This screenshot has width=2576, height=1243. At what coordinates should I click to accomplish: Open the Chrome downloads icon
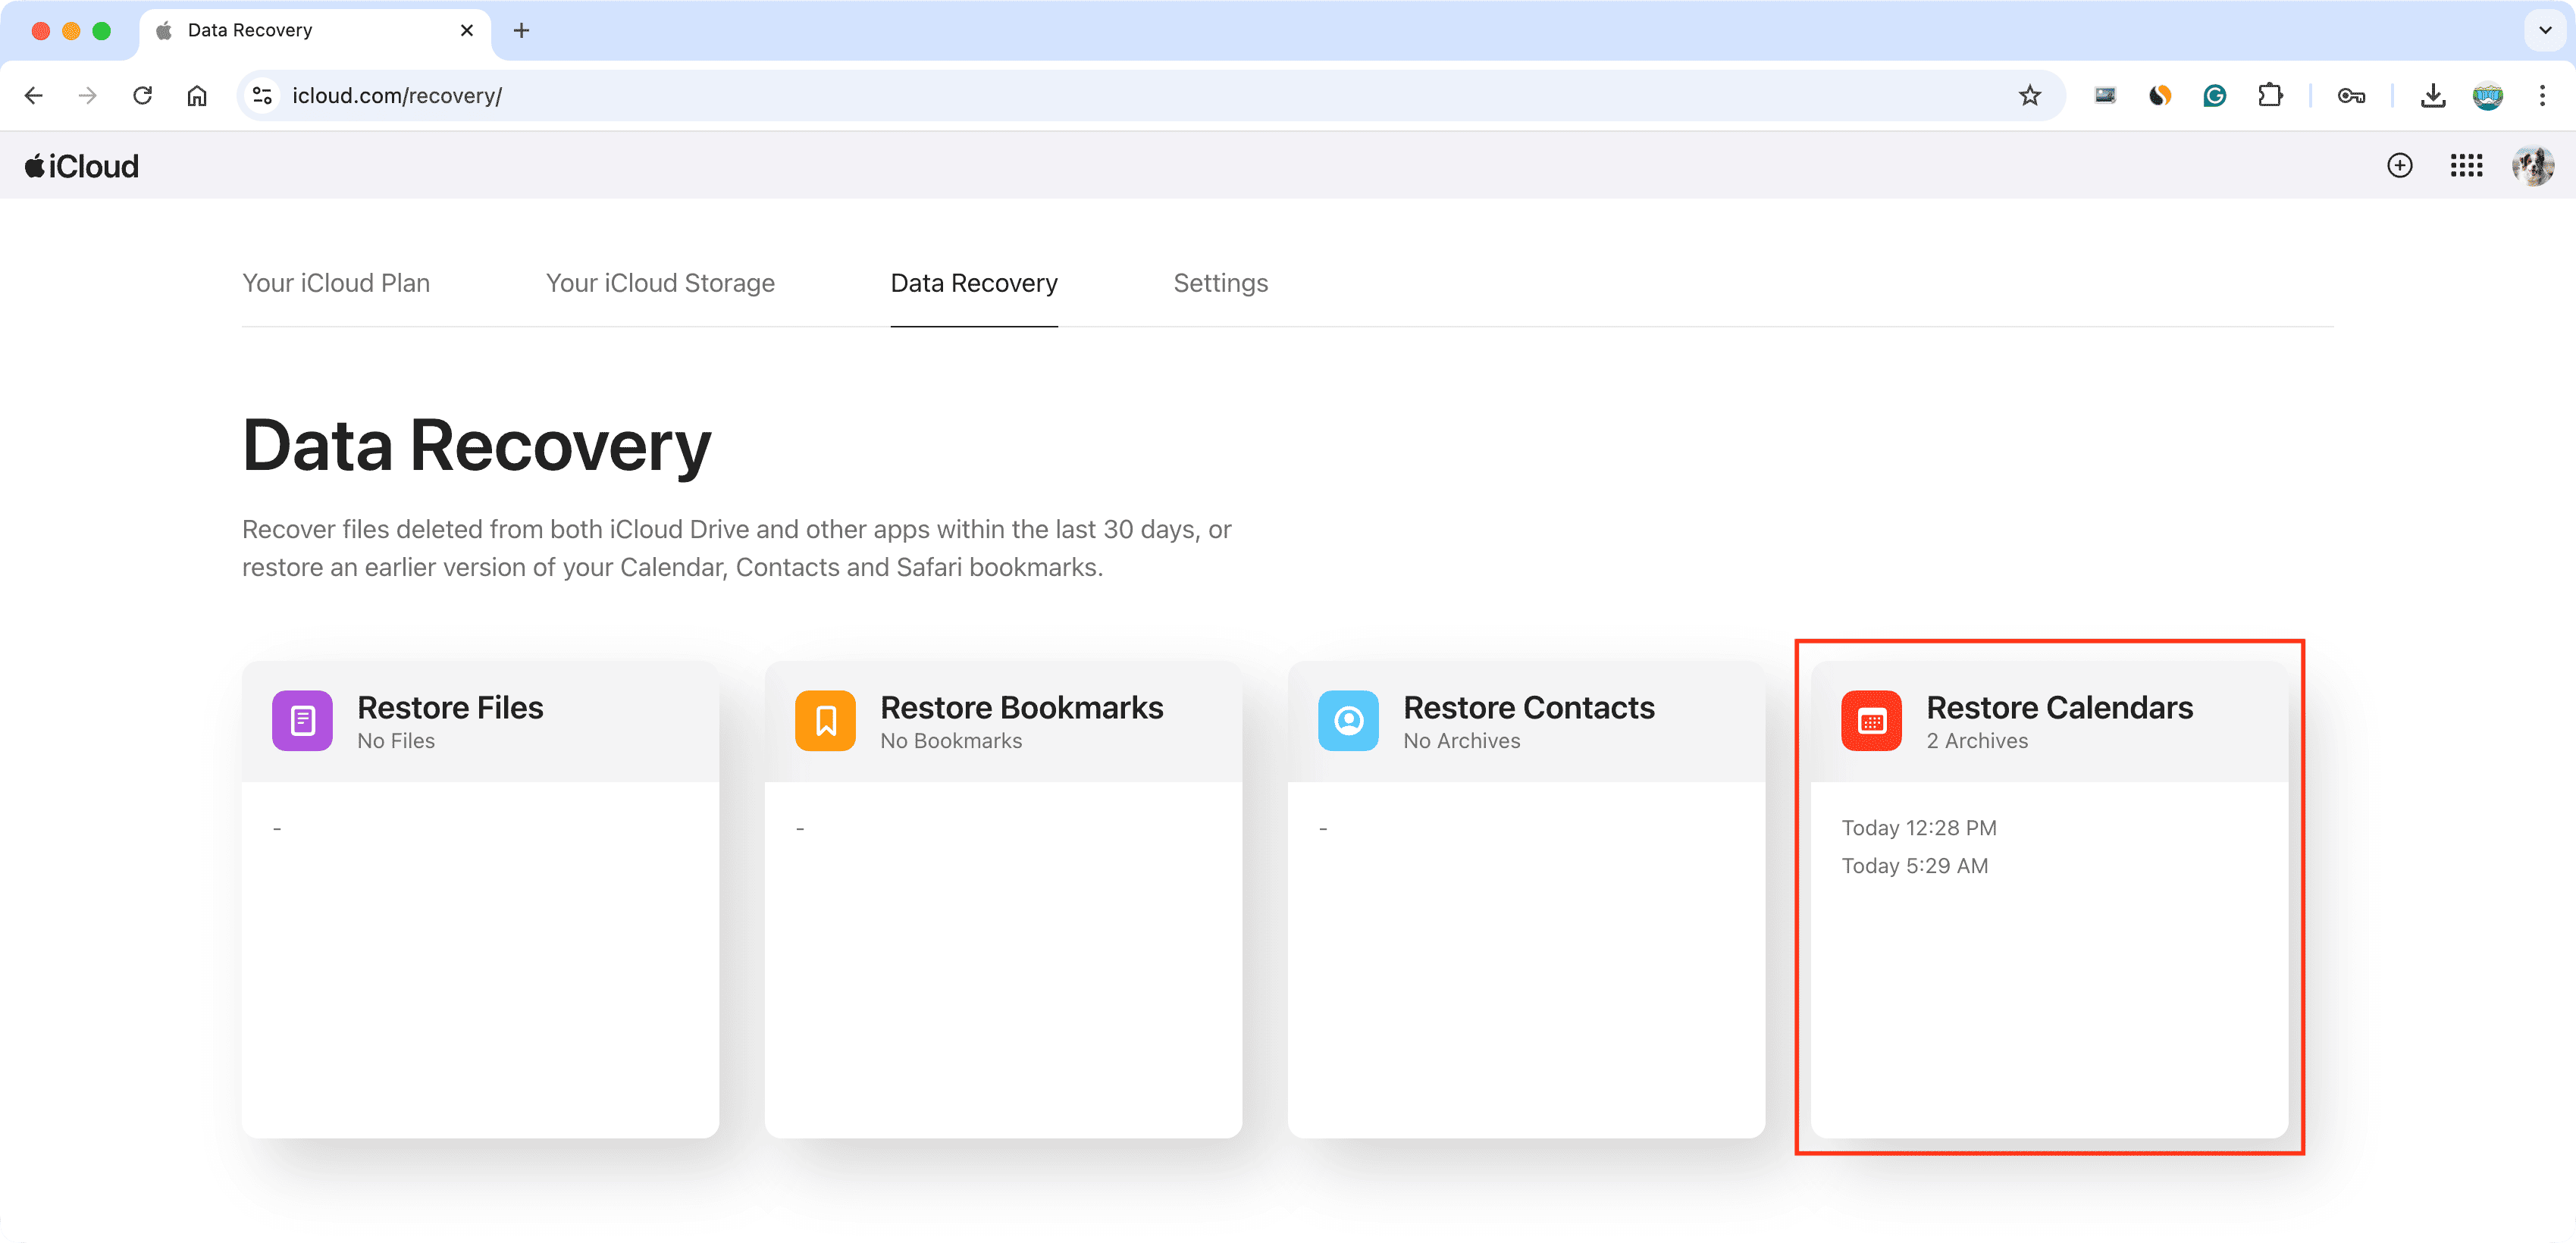2432,96
